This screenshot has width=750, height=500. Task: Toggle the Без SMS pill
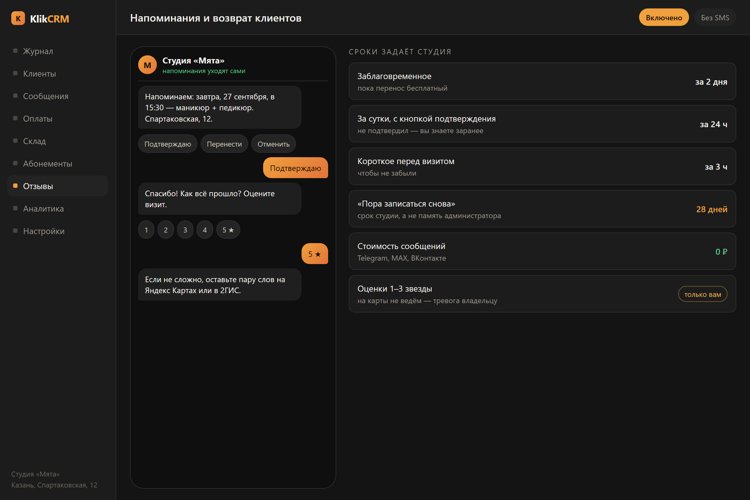(x=715, y=17)
